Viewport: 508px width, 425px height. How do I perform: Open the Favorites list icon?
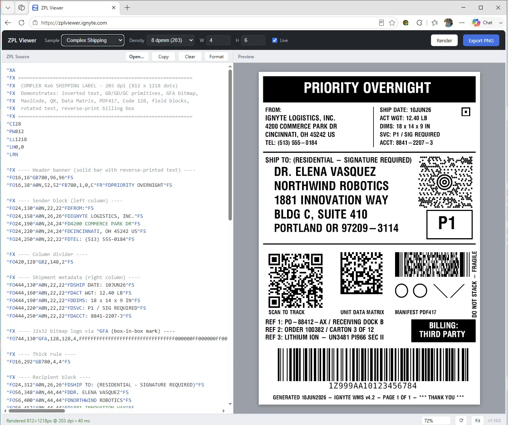[x=435, y=23]
